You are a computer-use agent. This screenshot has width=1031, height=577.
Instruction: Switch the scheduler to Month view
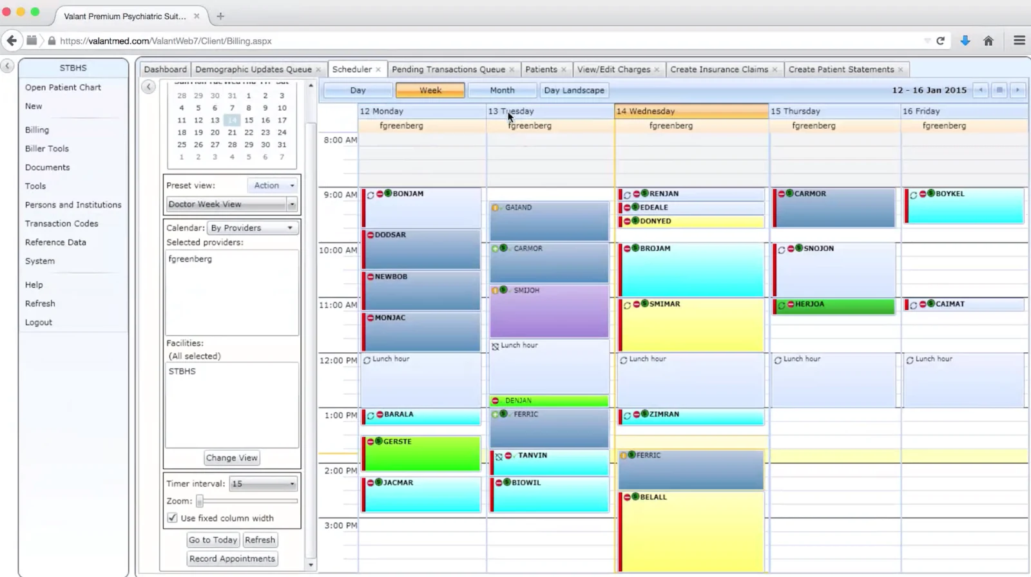(x=502, y=90)
